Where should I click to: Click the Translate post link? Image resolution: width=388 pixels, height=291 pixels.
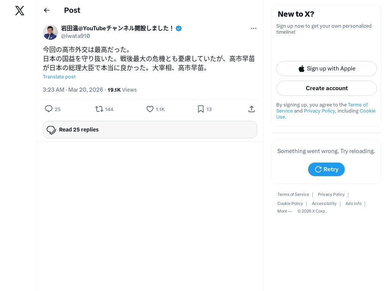pyautogui.click(x=59, y=77)
